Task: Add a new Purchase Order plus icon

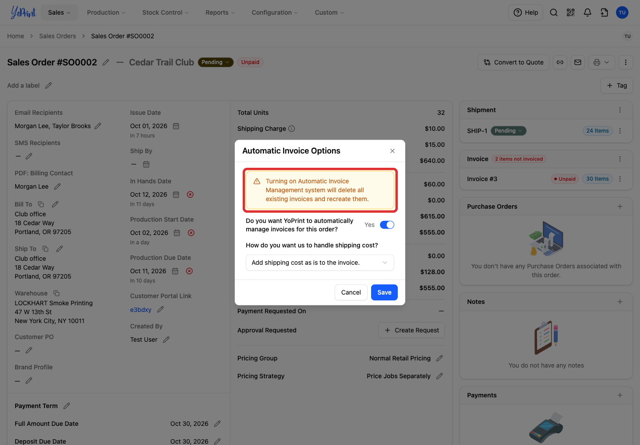Action: (x=620, y=206)
